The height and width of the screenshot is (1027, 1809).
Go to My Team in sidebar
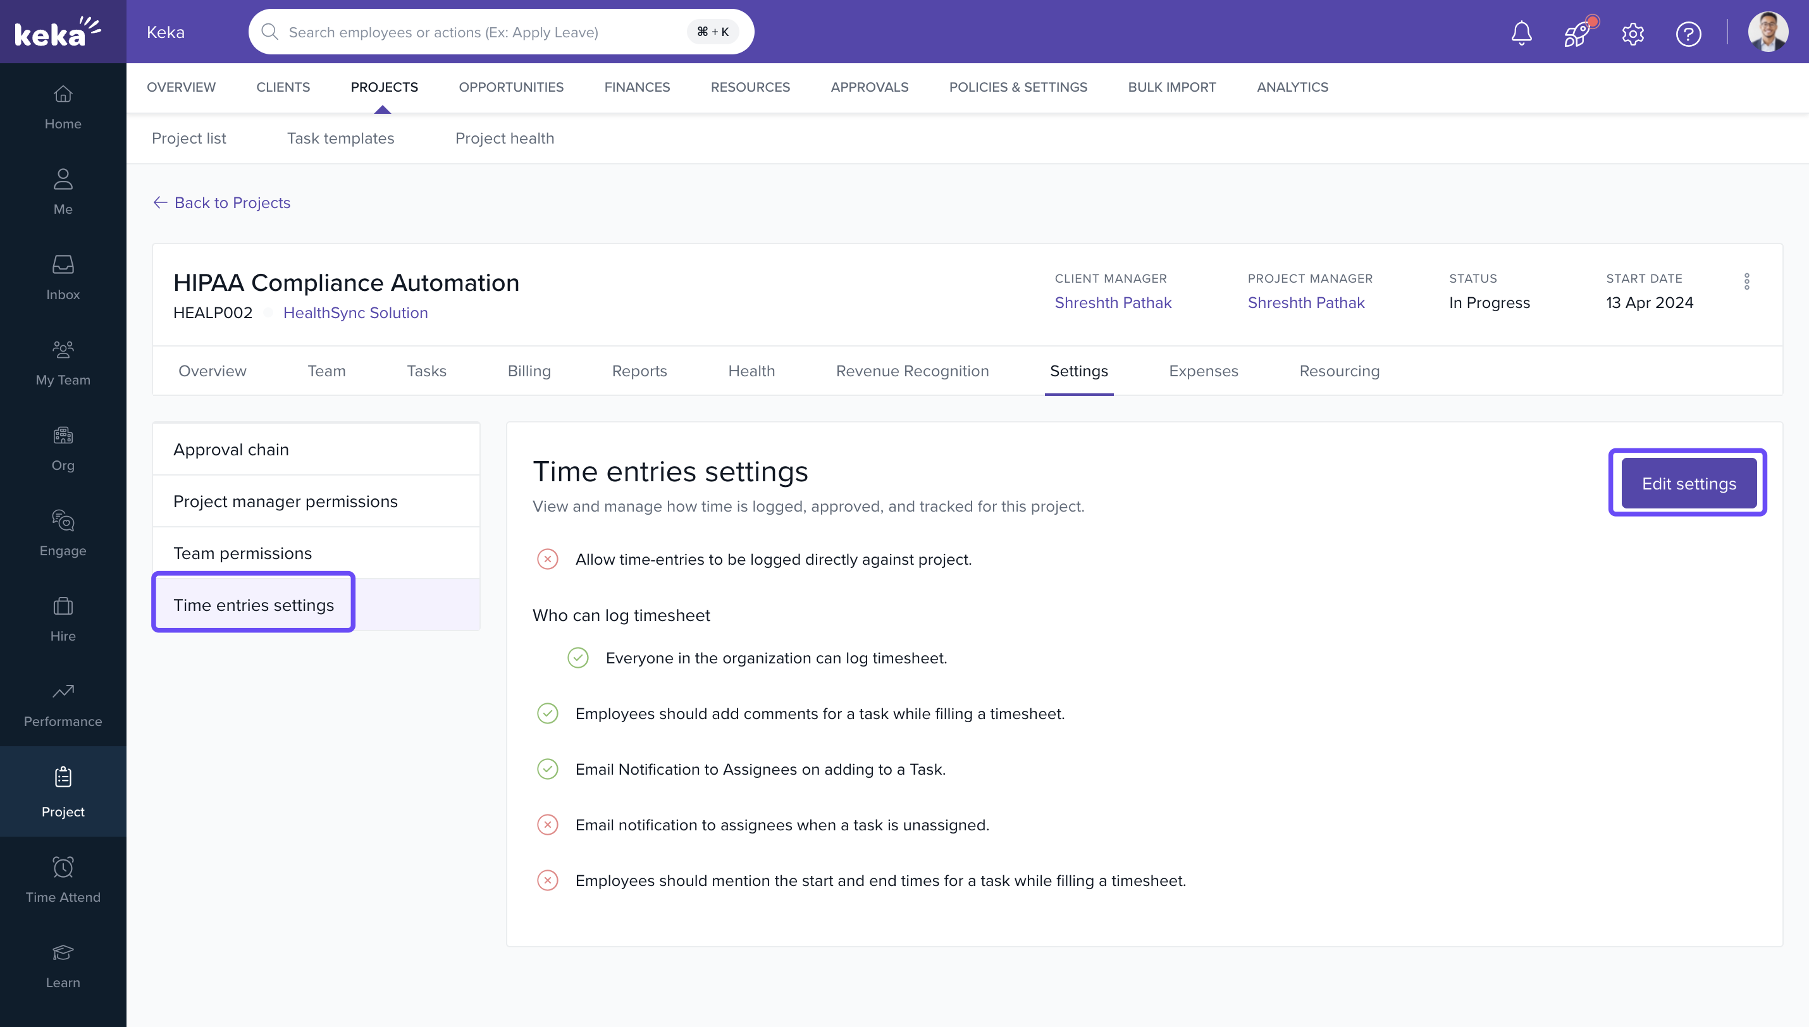[x=63, y=362]
